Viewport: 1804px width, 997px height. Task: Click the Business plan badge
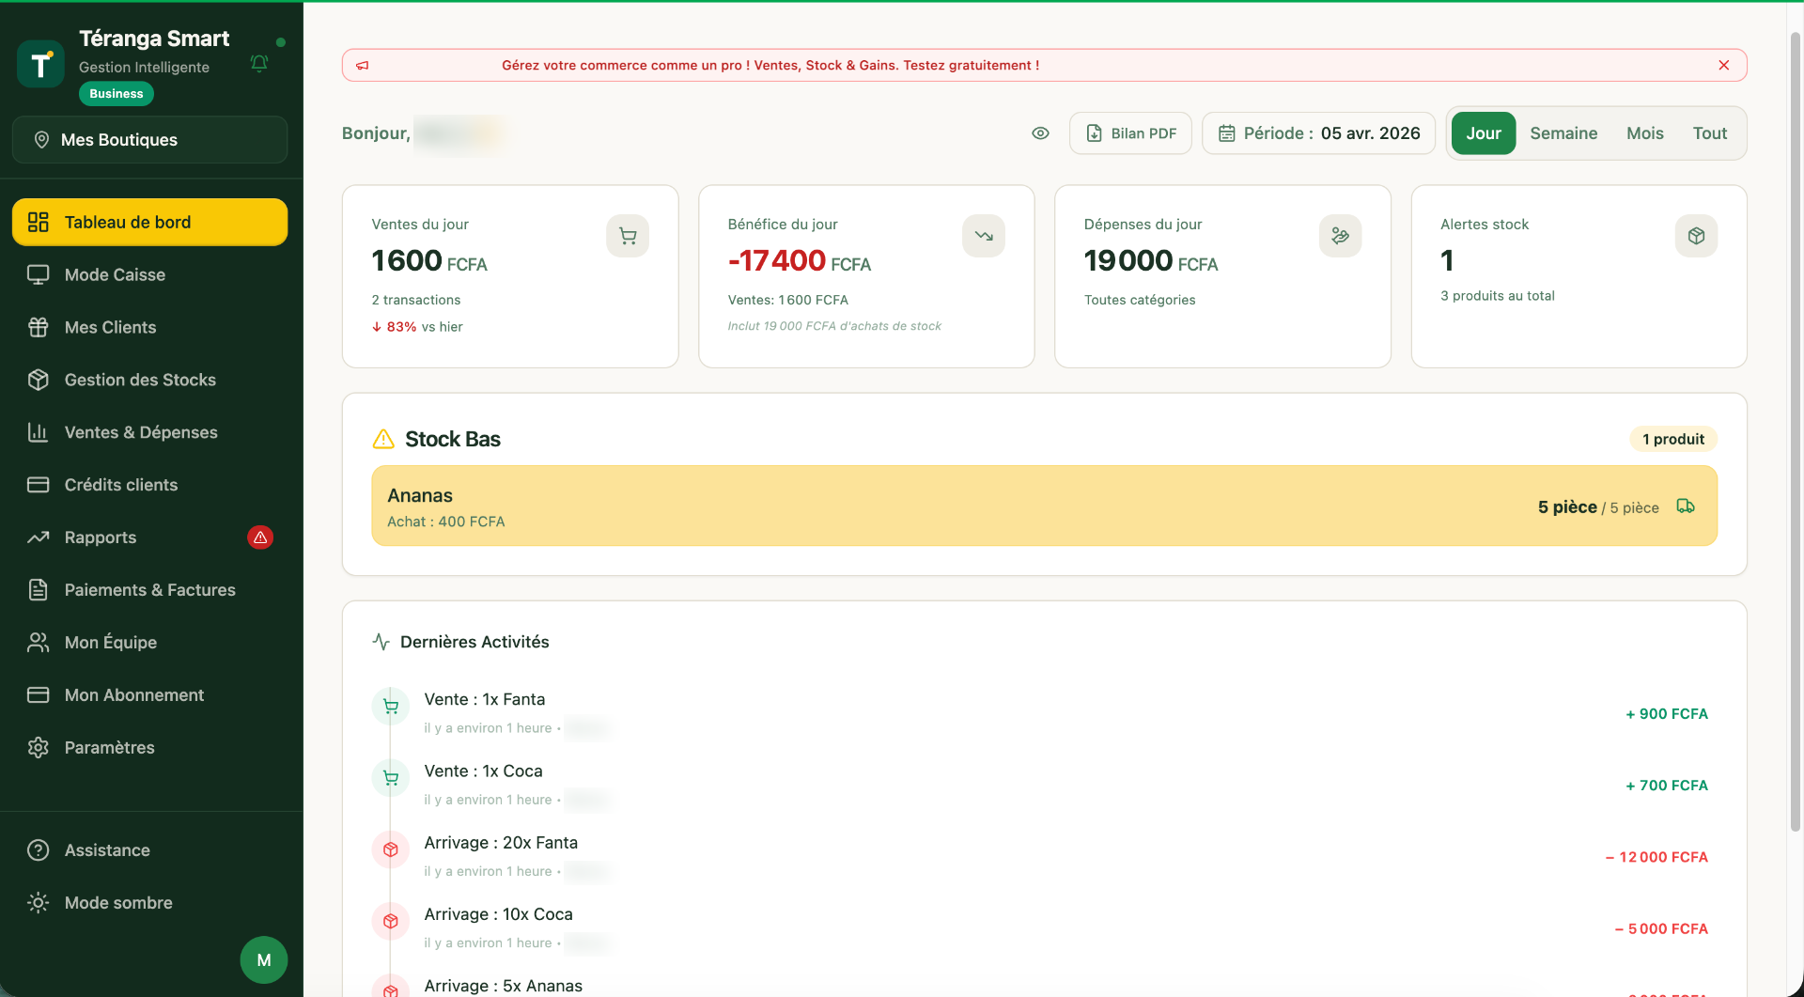(117, 94)
